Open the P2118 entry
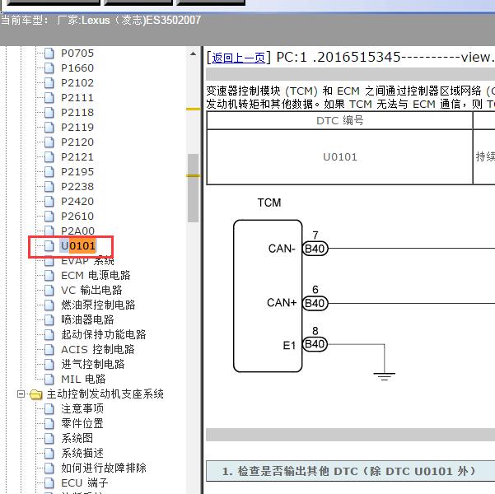The image size is (495, 494). point(77,113)
